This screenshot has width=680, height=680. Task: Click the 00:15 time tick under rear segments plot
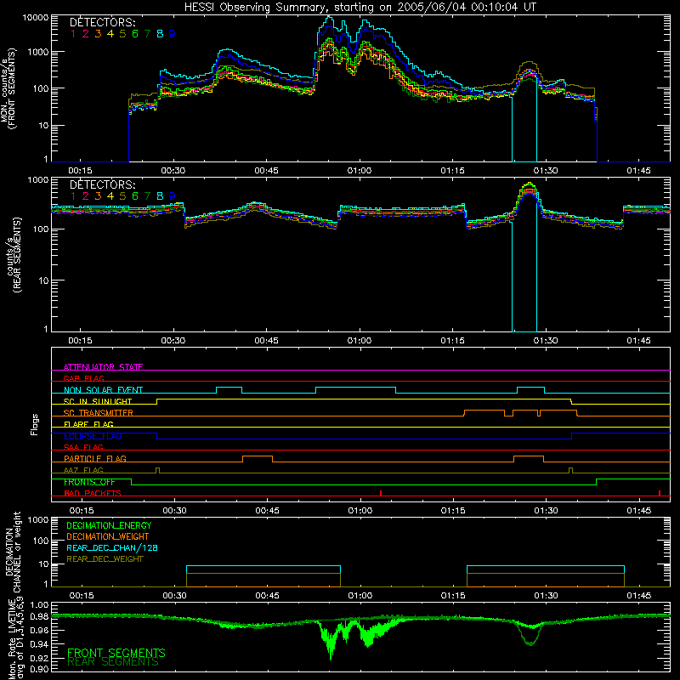(x=80, y=341)
